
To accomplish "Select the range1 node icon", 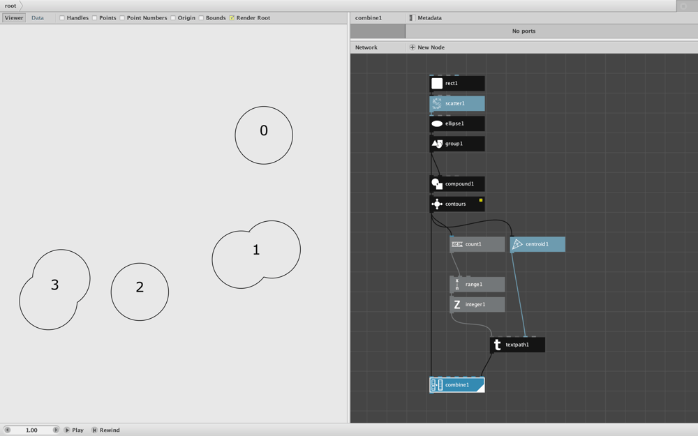I will [456, 285].
